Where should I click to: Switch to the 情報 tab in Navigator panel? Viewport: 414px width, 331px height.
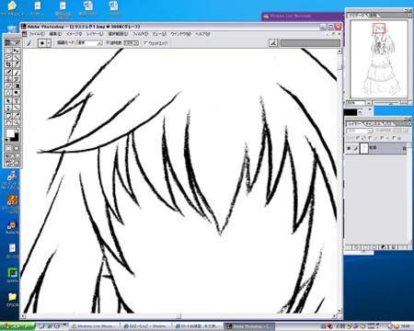click(374, 16)
